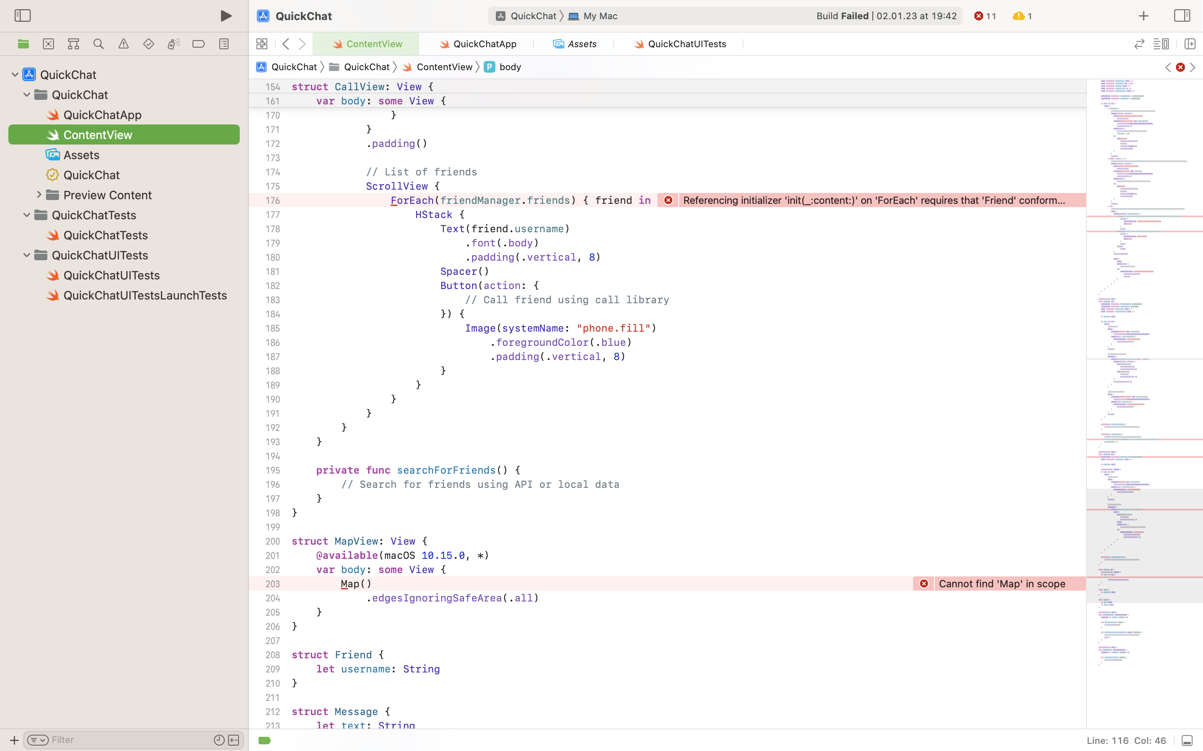The height and width of the screenshot is (751, 1203).
Task: Click QuickChat folder in jump bar
Action: (359, 66)
